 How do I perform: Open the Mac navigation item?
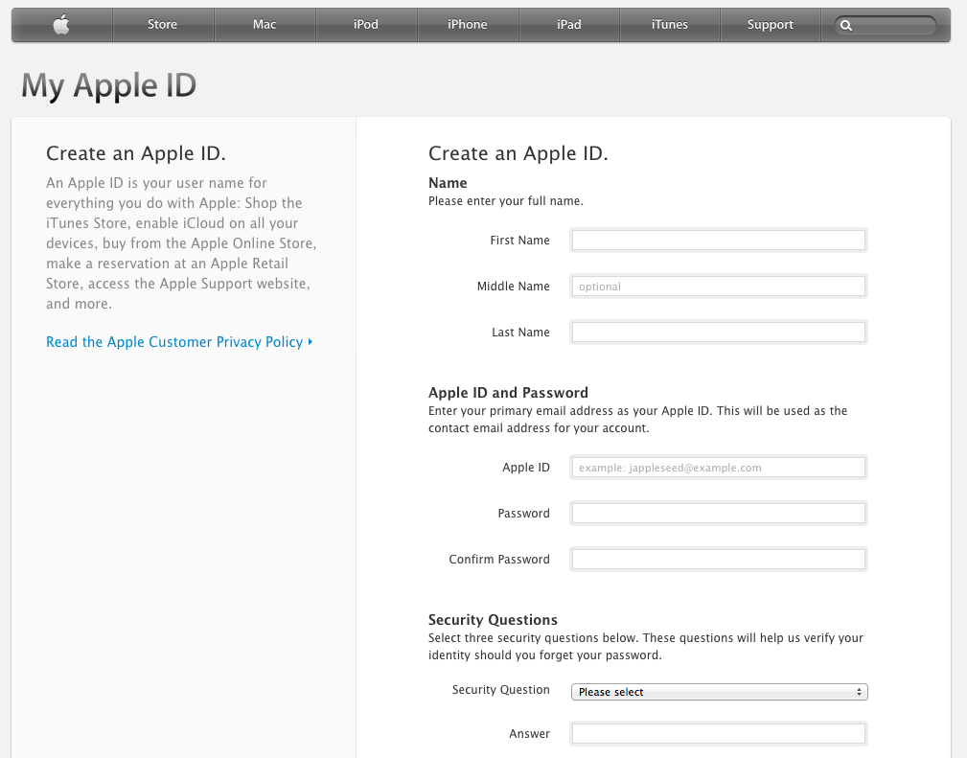264,25
